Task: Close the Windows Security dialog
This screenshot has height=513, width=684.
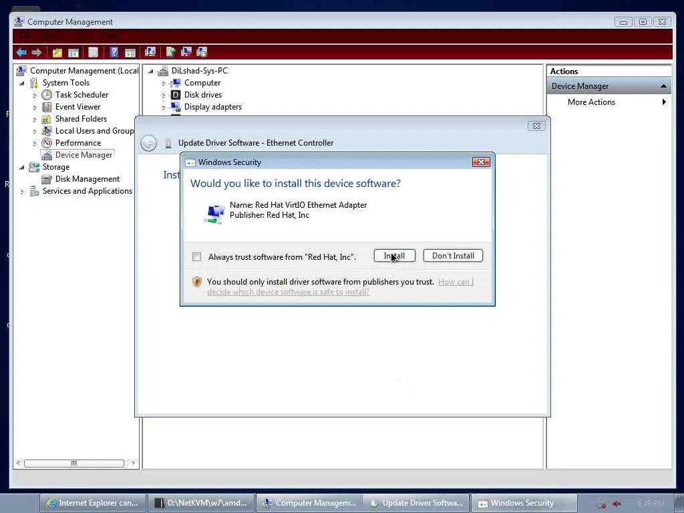Action: point(481,162)
